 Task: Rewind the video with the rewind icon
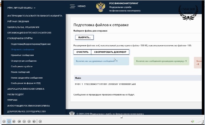(x=24, y=122)
